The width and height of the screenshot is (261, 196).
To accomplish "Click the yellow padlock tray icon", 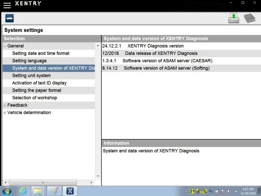I will (198, 191).
